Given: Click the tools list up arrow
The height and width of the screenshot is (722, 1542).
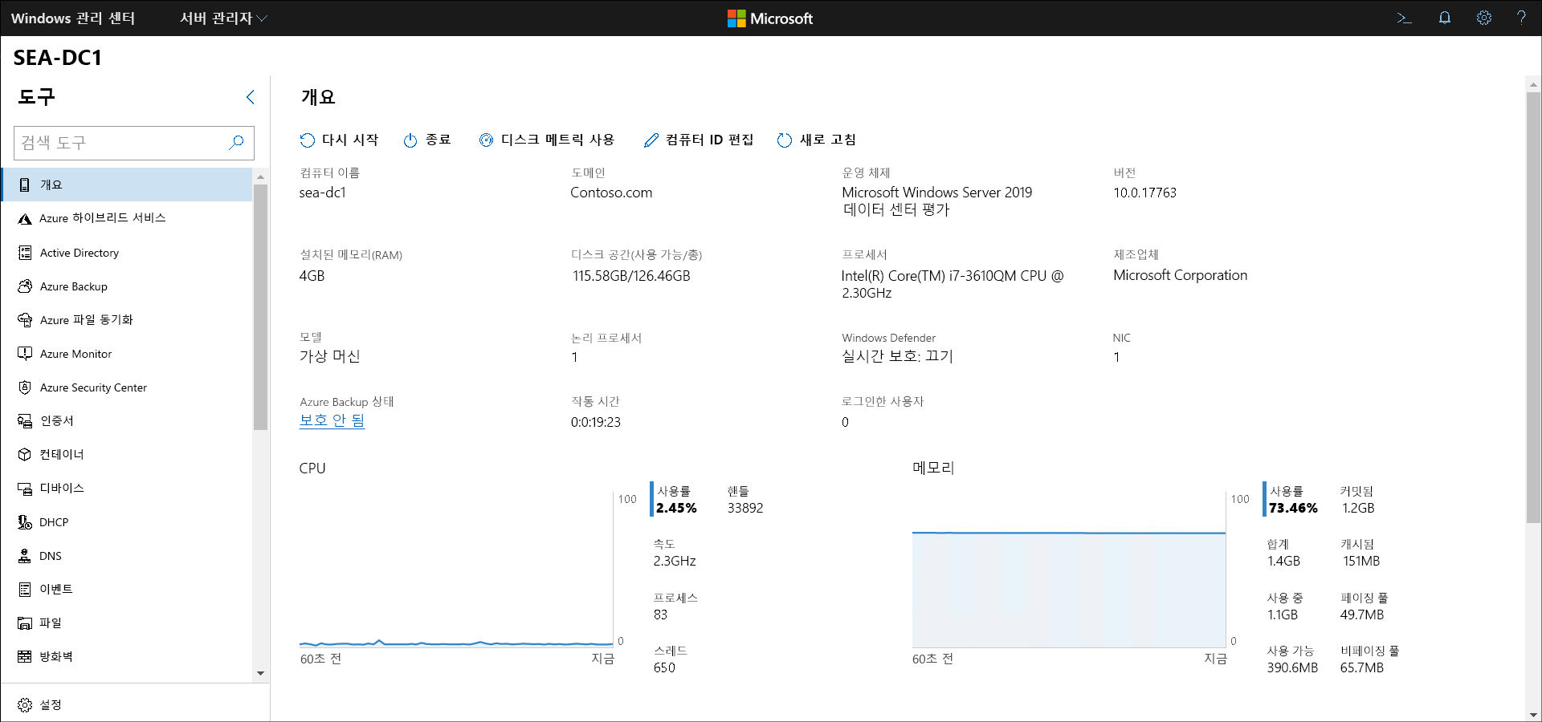Looking at the screenshot, I should tap(260, 176).
